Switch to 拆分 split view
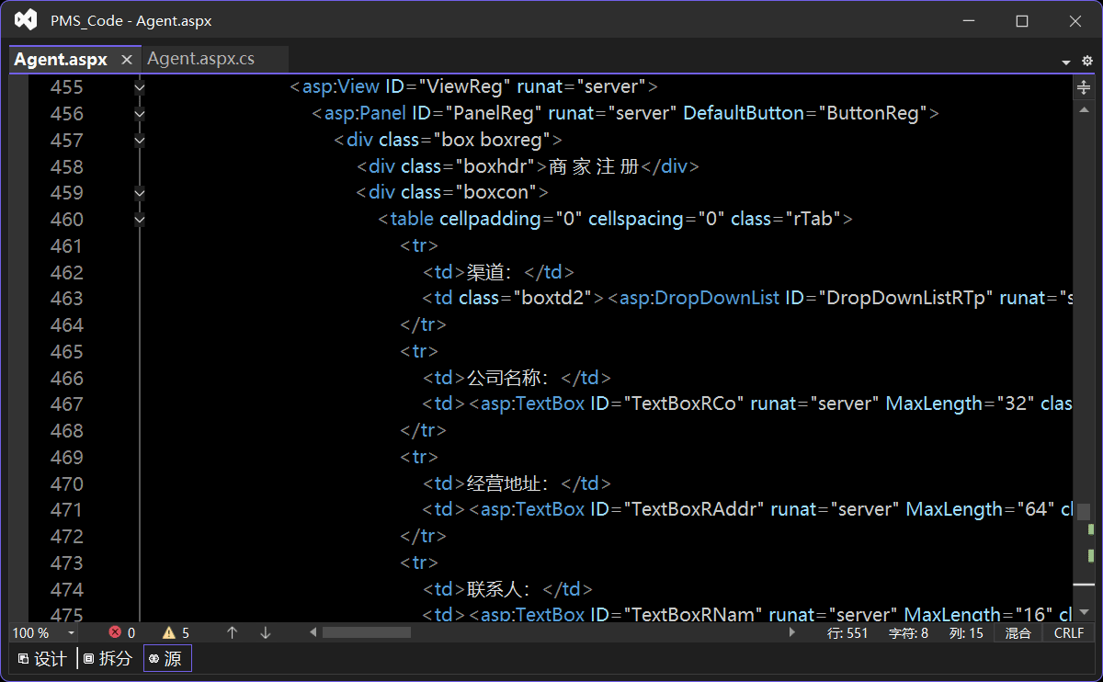Image resolution: width=1103 pixels, height=682 pixels. (x=108, y=658)
